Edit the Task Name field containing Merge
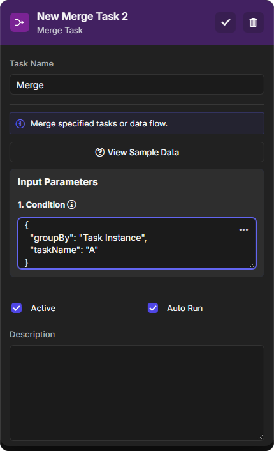The width and height of the screenshot is (274, 451). pos(137,84)
